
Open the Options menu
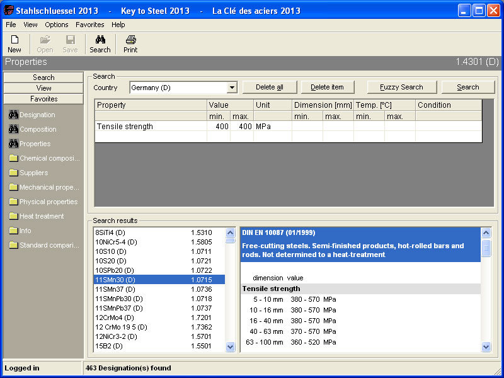(57, 25)
